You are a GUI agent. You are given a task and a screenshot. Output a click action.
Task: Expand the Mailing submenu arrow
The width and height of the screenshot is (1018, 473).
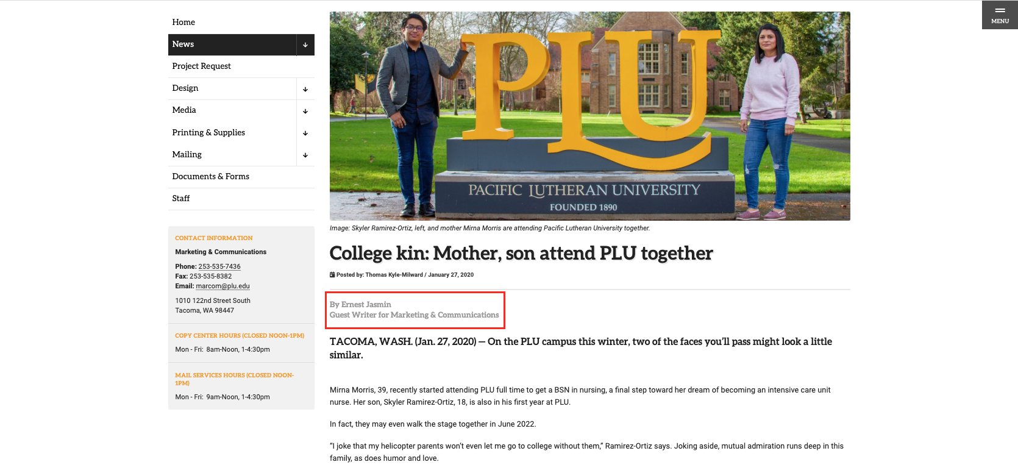pyautogui.click(x=305, y=155)
